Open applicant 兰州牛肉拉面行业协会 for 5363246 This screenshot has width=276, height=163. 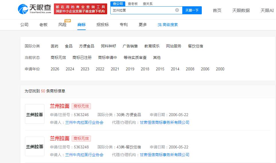(x=84, y=123)
